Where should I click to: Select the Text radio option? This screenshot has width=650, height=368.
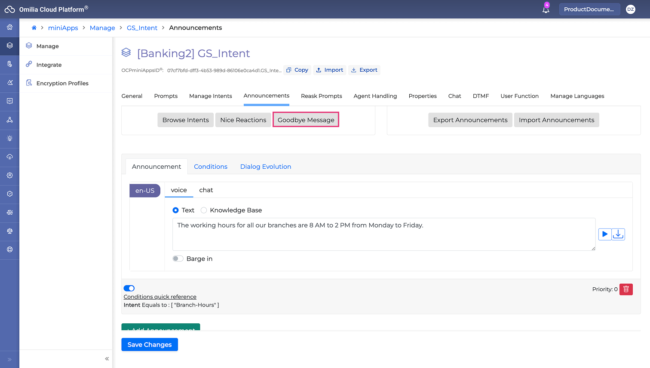175,210
